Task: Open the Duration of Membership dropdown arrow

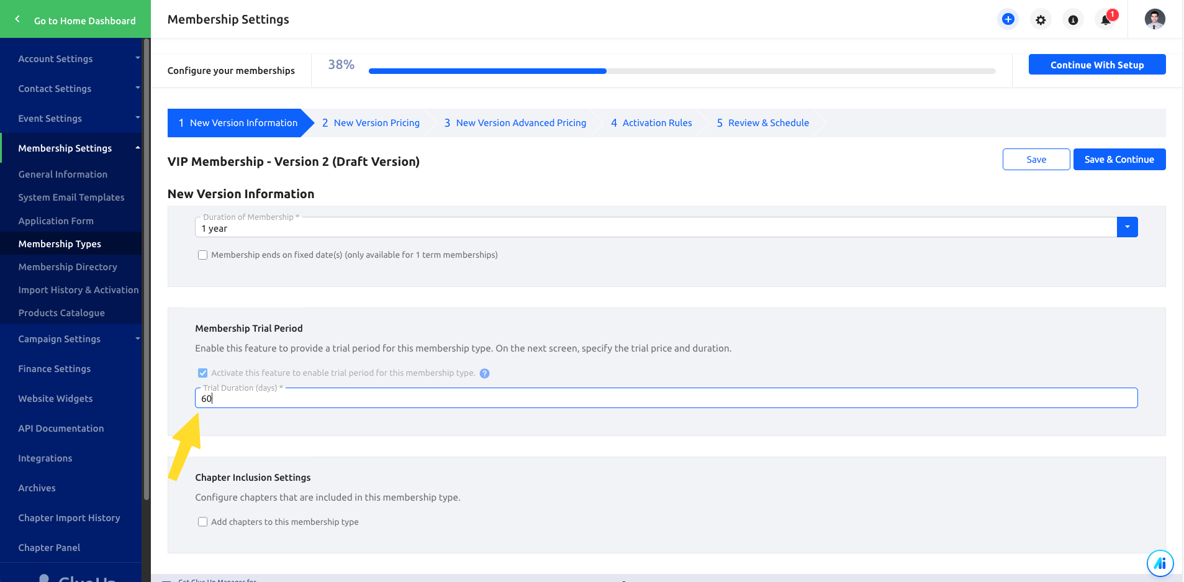Action: tap(1127, 227)
